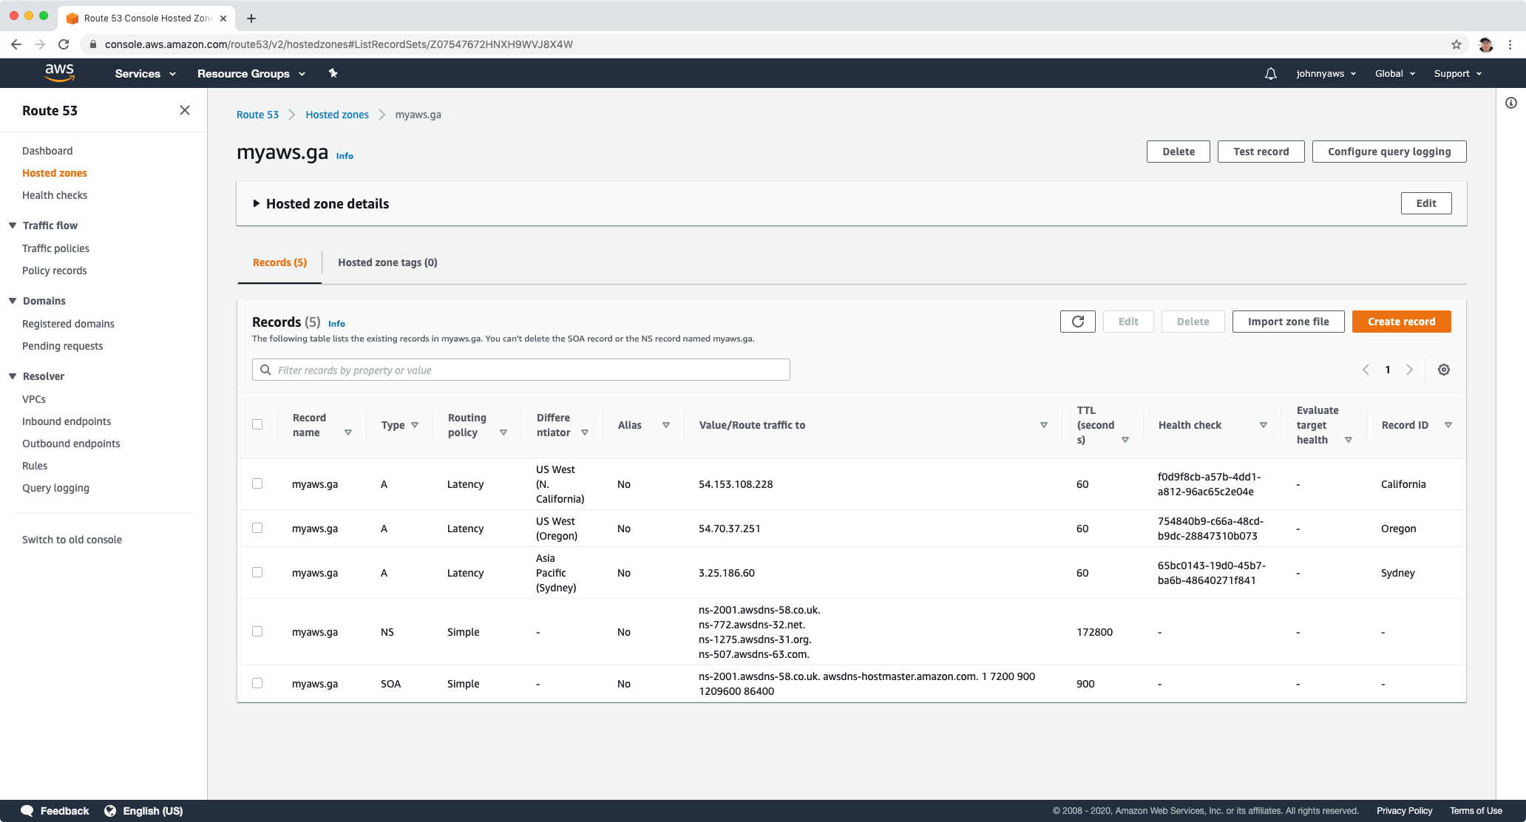
Task: Open the notifications bell icon
Action: click(x=1270, y=73)
